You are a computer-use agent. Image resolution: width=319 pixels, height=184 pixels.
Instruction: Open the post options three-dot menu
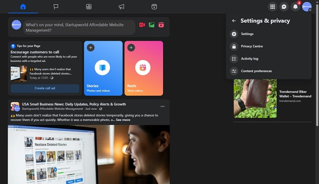pos(162,107)
